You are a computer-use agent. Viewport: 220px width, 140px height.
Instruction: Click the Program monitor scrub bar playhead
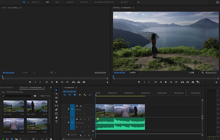click(113, 77)
